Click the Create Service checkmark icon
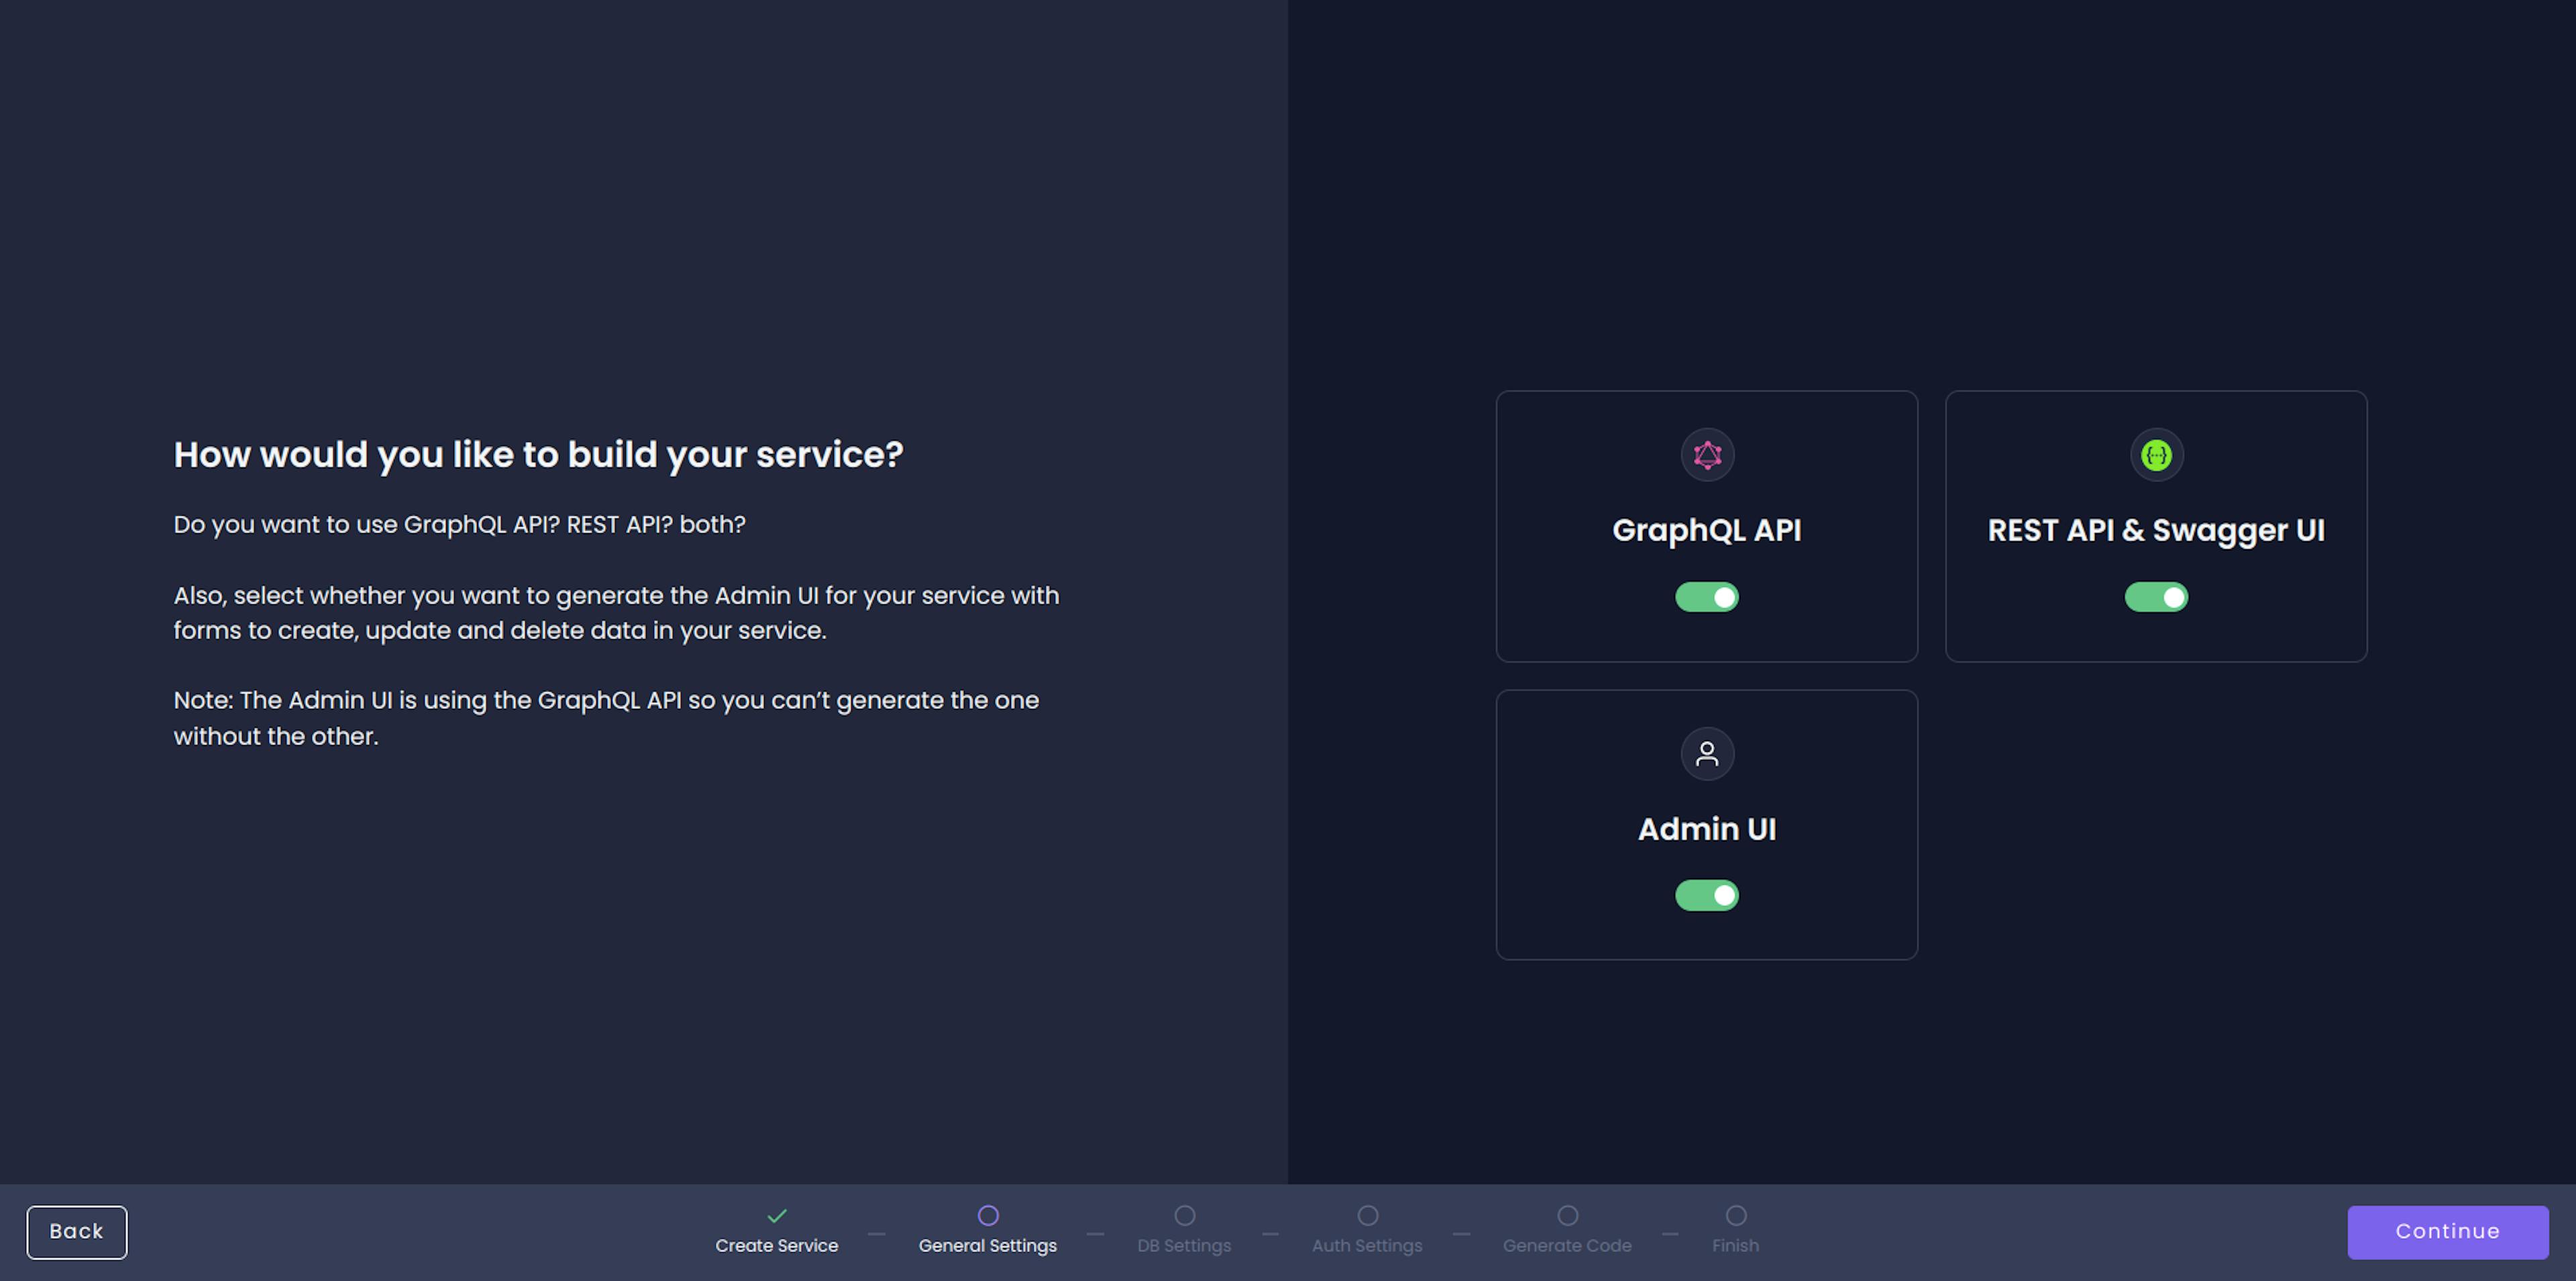The width and height of the screenshot is (2576, 1281). pos(777,1215)
